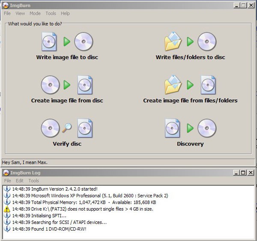Click info icon beside Windows XP Professional entry
This screenshot has width=257, height=241.
pyautogui.click(x=7, y=196)
